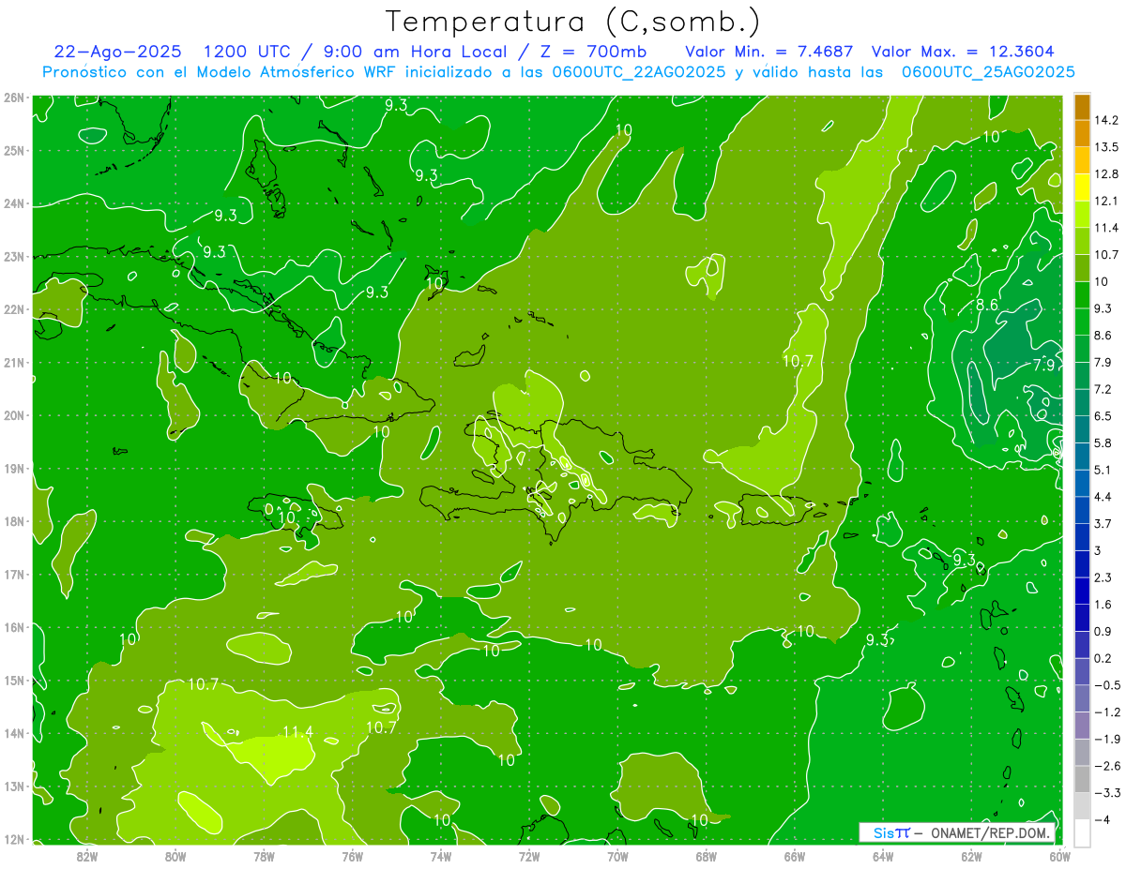The image size is (1126, 869).
Task: Click the 13.5 colorbar scale label
Action: 1106,147
